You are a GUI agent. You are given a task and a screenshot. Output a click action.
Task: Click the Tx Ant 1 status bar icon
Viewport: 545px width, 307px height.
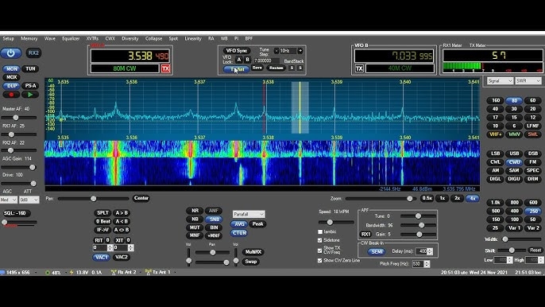[x=148, y=272]
